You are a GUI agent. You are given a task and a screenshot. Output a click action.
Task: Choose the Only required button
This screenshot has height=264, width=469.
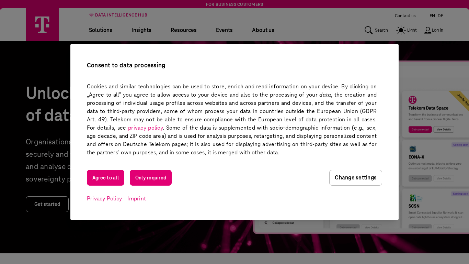click(151, 178)
